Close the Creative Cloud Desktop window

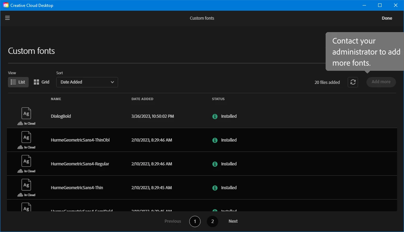[395, 5]
